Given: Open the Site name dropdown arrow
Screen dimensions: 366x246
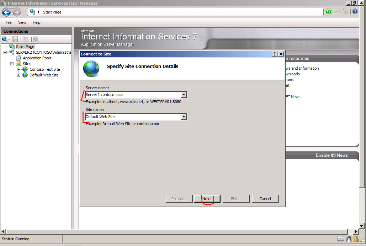Looking at the screenshot, I should pyautogui.click(x=184, y=117).
